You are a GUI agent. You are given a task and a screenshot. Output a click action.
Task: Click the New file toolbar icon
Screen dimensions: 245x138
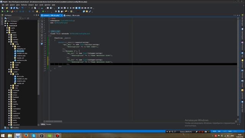[x=3, y=8]
